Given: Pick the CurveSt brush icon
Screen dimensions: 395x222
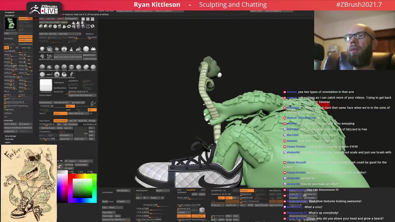Looking at the screenshot, I should 57,49.
